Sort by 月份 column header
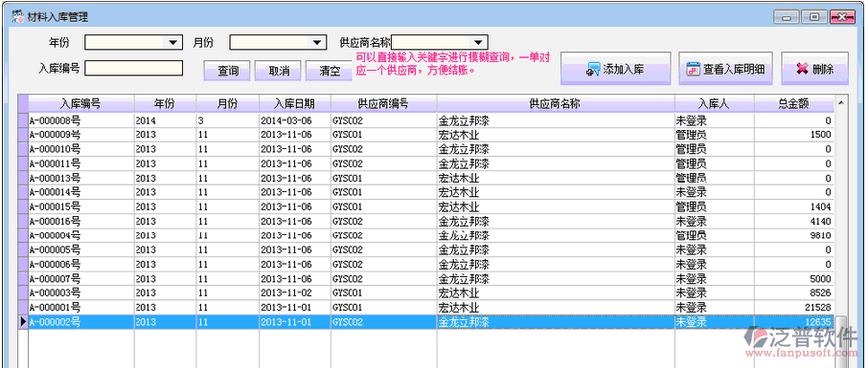Viewport: 868px width, 368px height. pyautogui.click(x=227, y=103)
